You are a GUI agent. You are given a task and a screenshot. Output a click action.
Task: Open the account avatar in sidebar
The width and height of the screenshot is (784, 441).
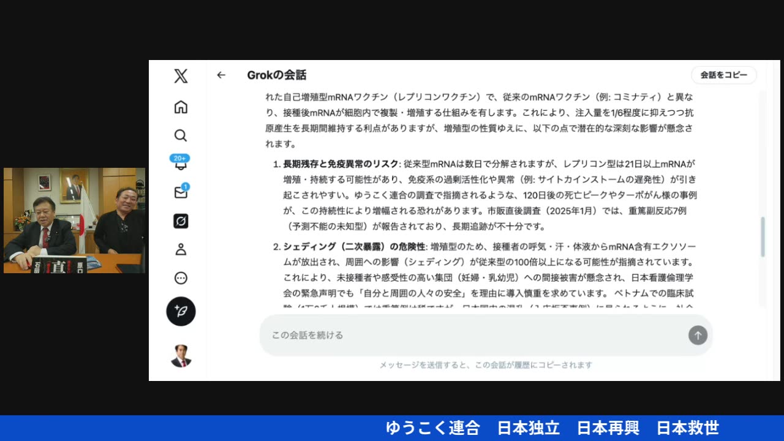(x=181, y=356)
